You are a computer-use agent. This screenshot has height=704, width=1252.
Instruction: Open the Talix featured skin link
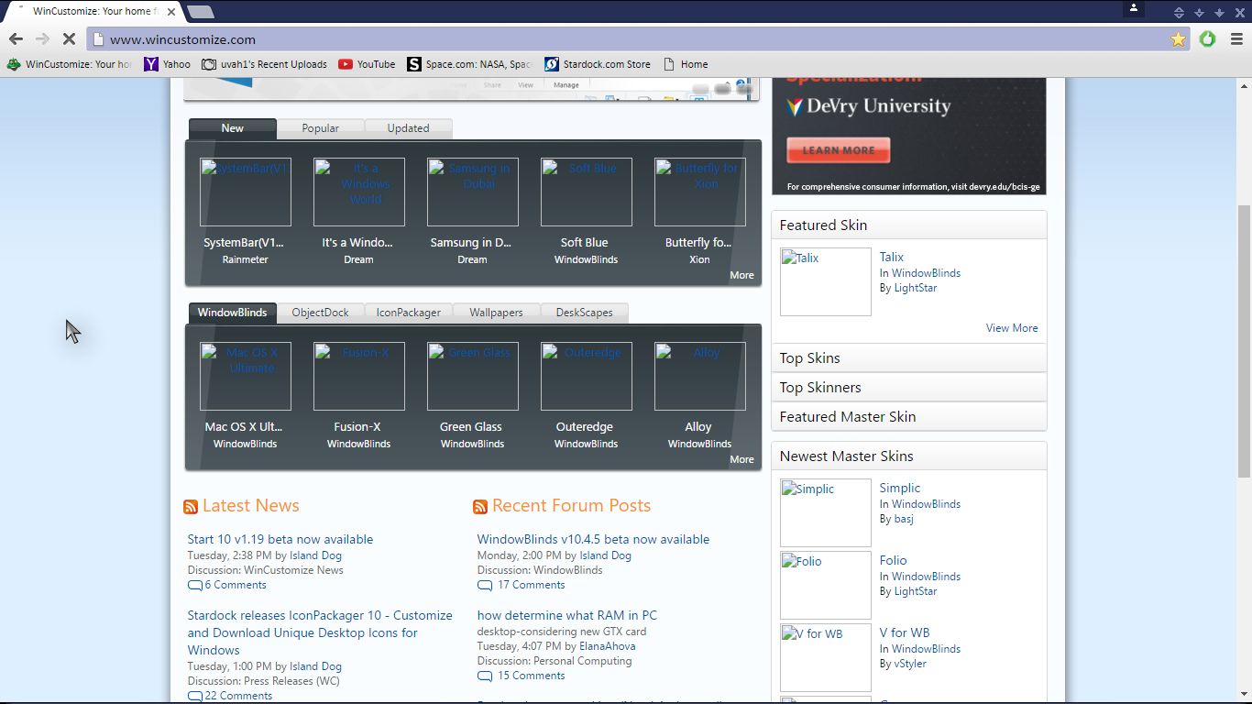pyautogui.click(x=891, y=258)
